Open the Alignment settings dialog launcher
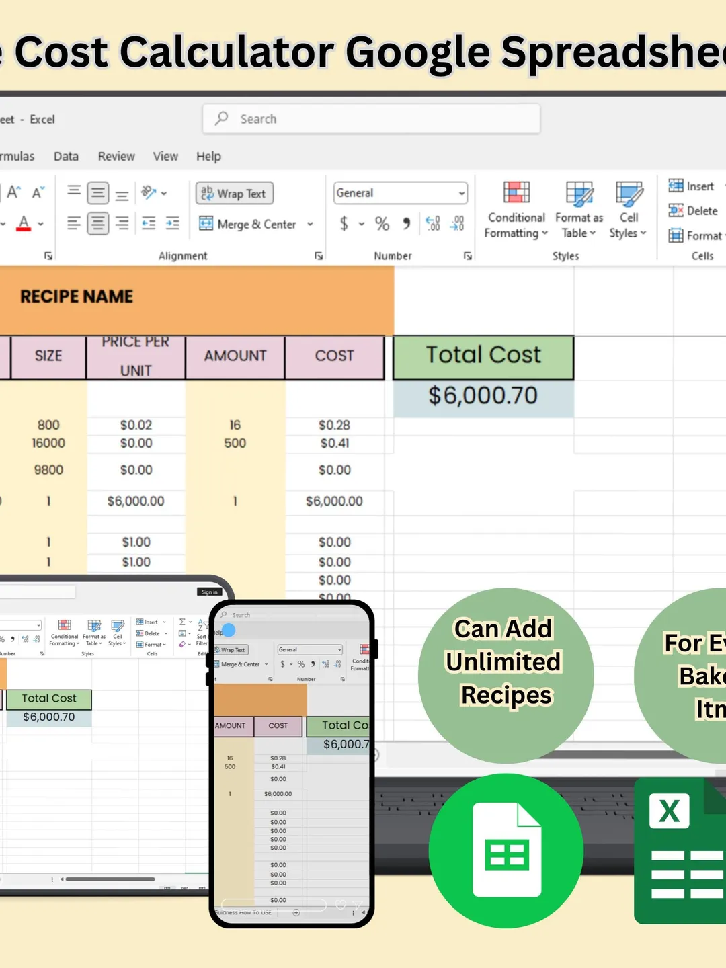Image resolution: width=726 pixels, height=968 pixels. (319, 255)
